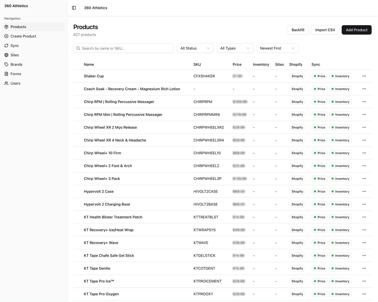
Task: Open the ellipsis menu for CHIRPRPM row
Action: pyautogui.click(x=364, y=102)
